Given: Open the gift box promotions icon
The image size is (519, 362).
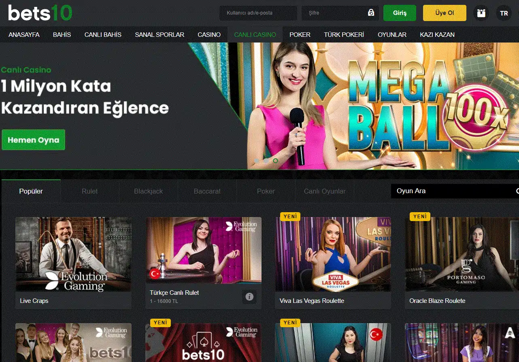Looking at the screenshot, I should (x=481, y=13).
